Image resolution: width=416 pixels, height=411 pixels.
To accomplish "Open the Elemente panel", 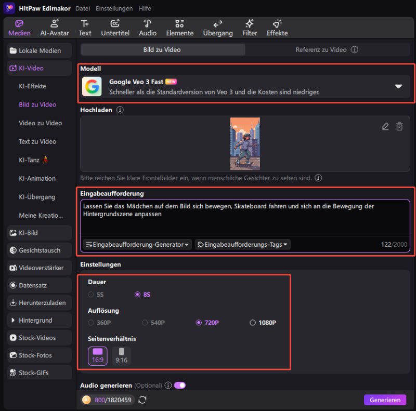I will coord(179,28).
